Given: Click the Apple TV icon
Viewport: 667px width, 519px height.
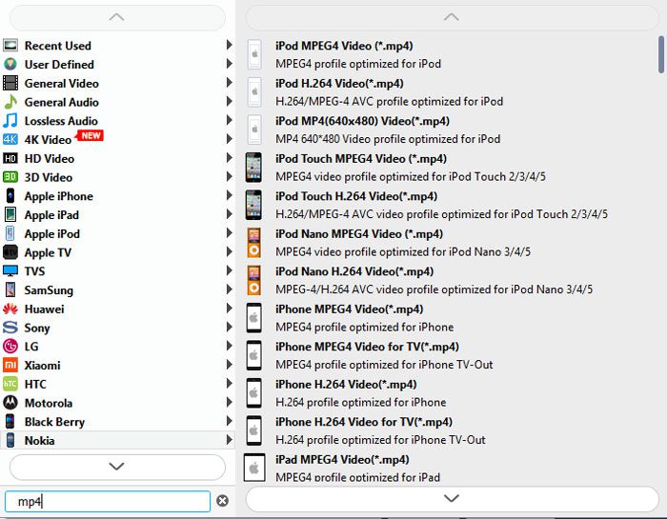Looking at the screenshot, I should tap(10, 252).
